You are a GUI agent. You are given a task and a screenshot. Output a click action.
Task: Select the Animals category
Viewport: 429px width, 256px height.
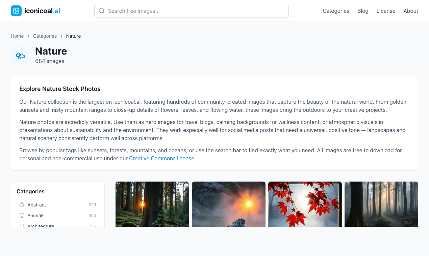36,216
